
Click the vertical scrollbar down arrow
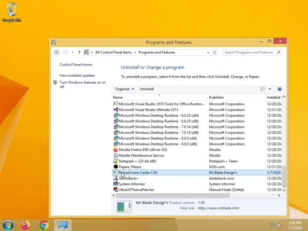284,190
